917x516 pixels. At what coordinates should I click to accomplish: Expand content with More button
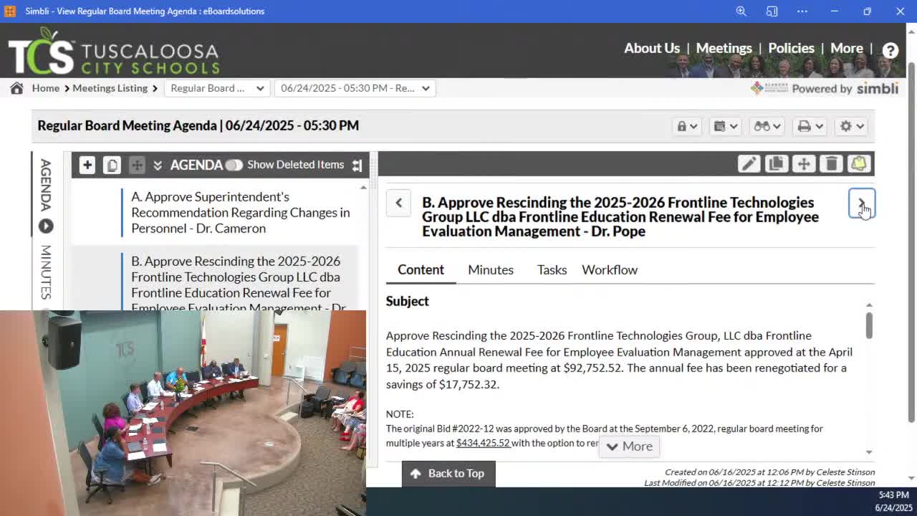(629, 446)
